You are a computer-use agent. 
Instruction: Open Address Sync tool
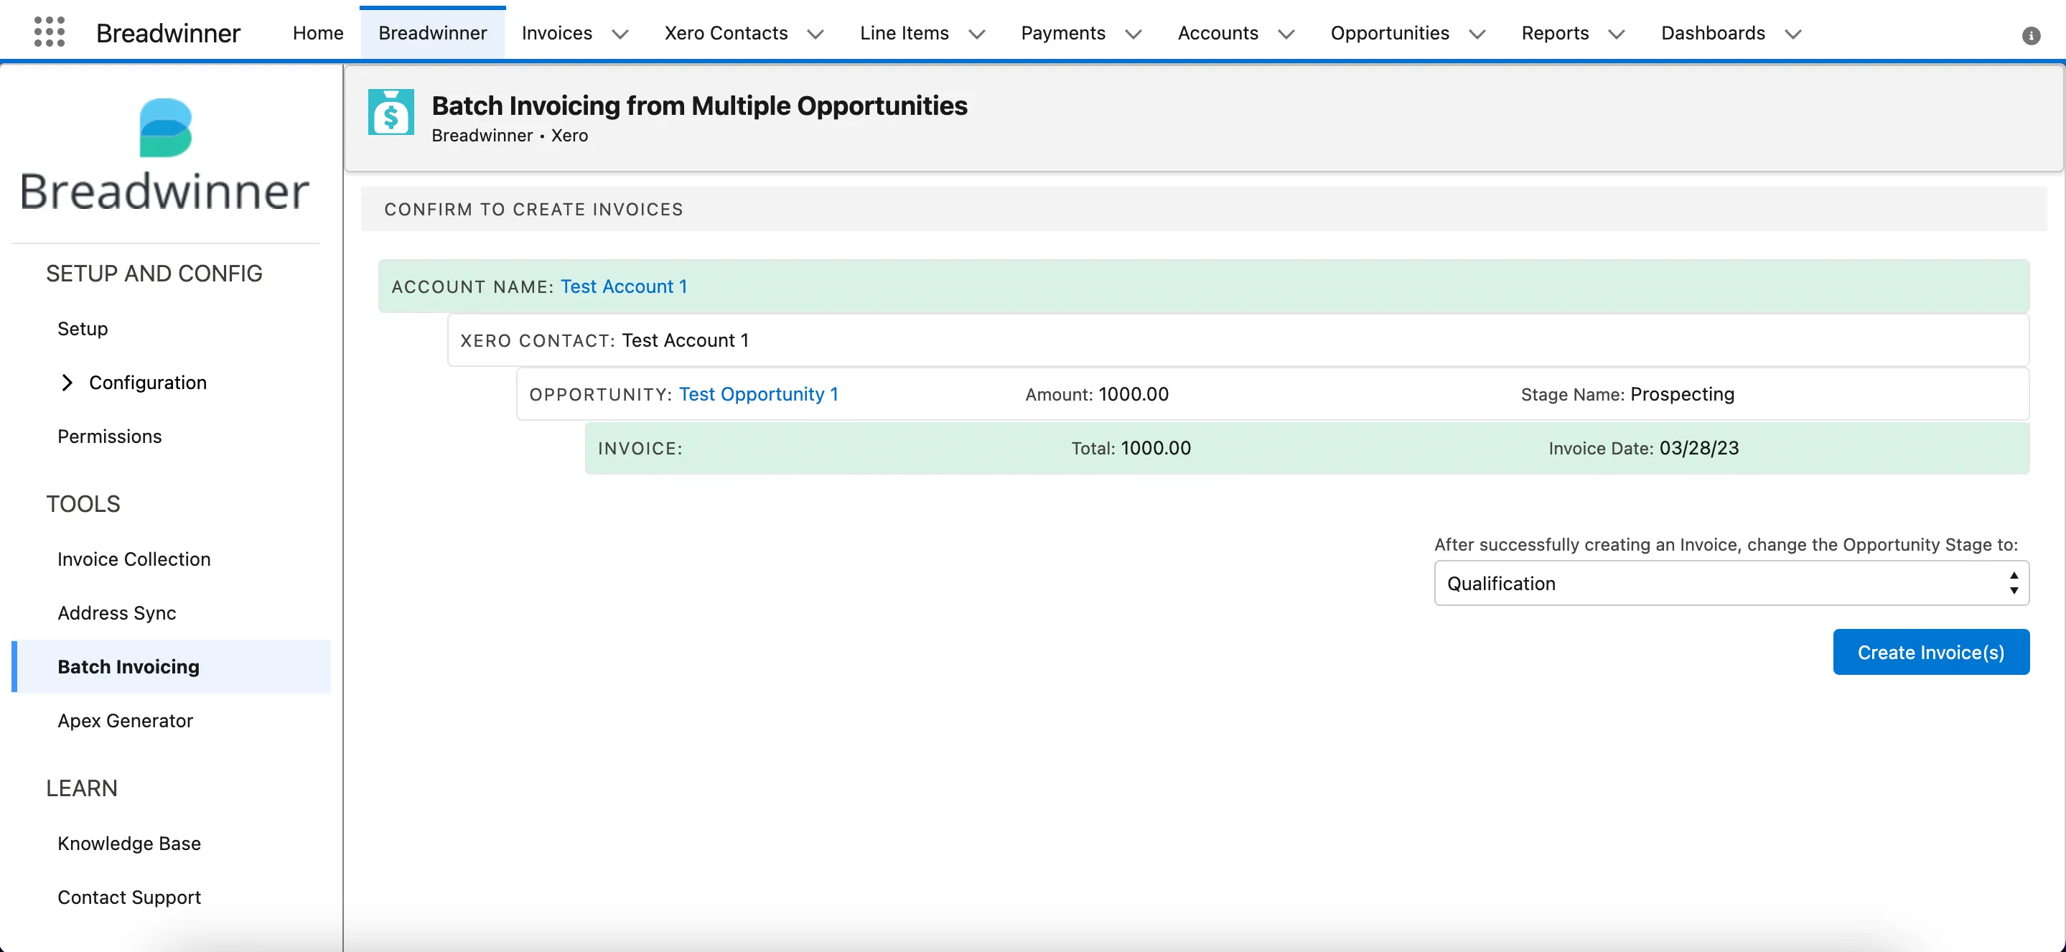click(116, 612)
